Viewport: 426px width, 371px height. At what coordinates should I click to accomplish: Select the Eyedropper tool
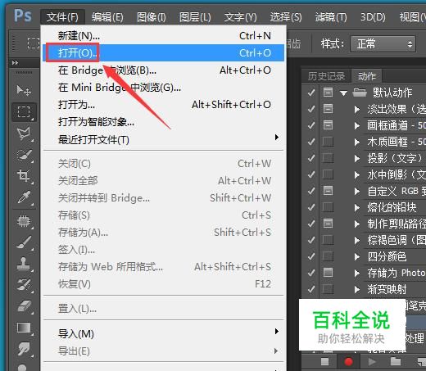(x=24, y=197)
